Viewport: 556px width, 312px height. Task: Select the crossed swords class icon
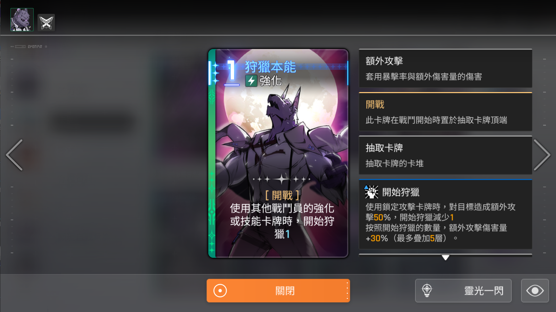point(46,23)
